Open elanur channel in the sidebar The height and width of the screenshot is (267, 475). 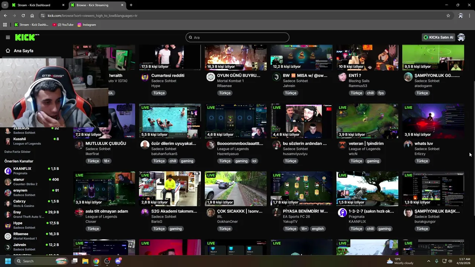click(32, 182)
